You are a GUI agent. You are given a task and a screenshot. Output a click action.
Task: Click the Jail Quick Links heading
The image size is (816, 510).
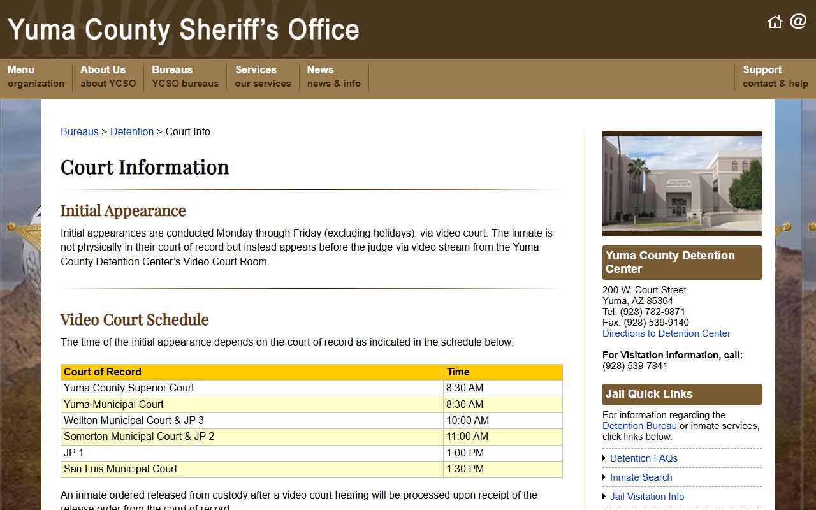tap(682, 394)
